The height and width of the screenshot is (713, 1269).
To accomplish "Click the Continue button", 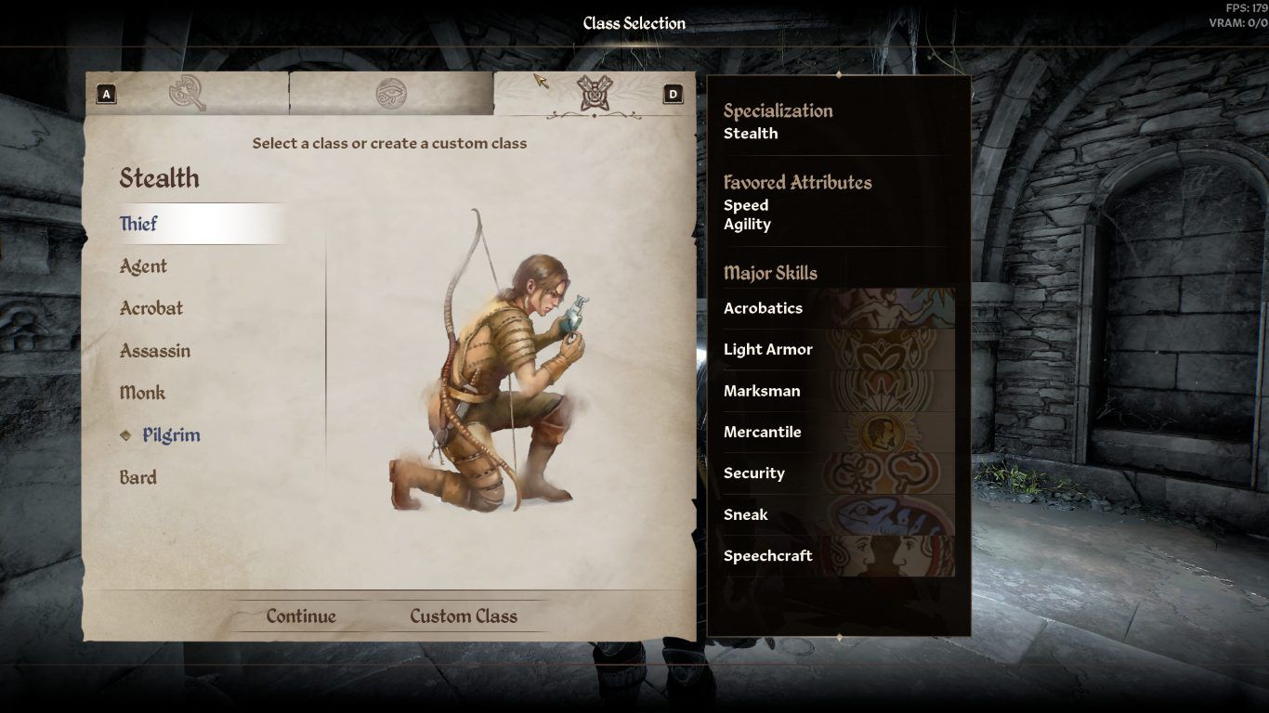I will tap(301, 616).
